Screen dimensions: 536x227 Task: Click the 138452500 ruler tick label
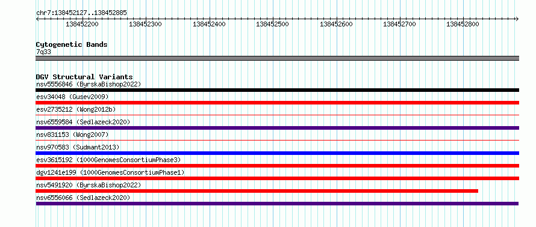[272, 24]
